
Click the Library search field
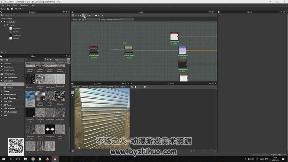[x=35, y=60]
